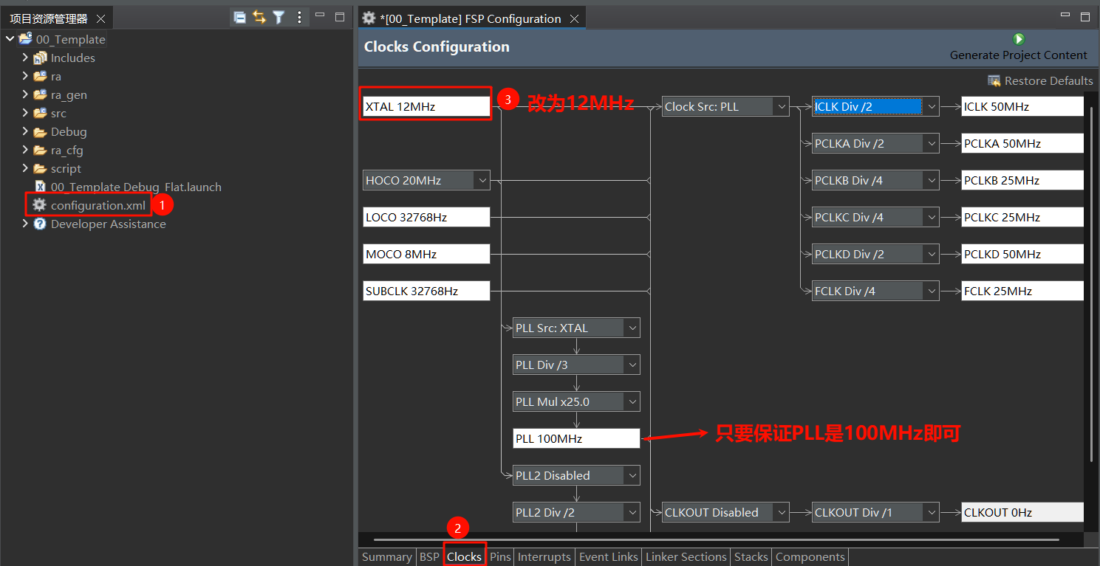Select the Clocks tab
Viewport: 1100px width, 566px height.
464,557
